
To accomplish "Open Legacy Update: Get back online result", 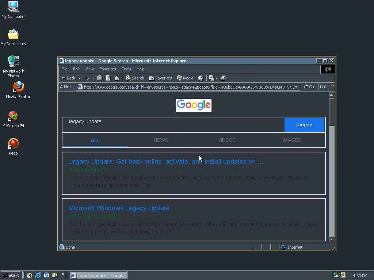I will (165, 162).
